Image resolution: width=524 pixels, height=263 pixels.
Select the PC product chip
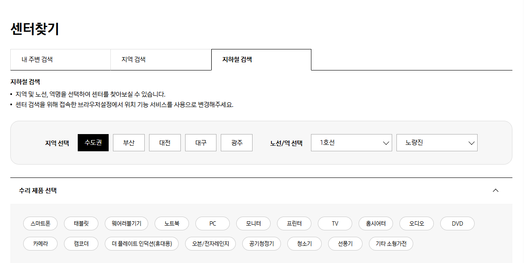pos(212,223)
